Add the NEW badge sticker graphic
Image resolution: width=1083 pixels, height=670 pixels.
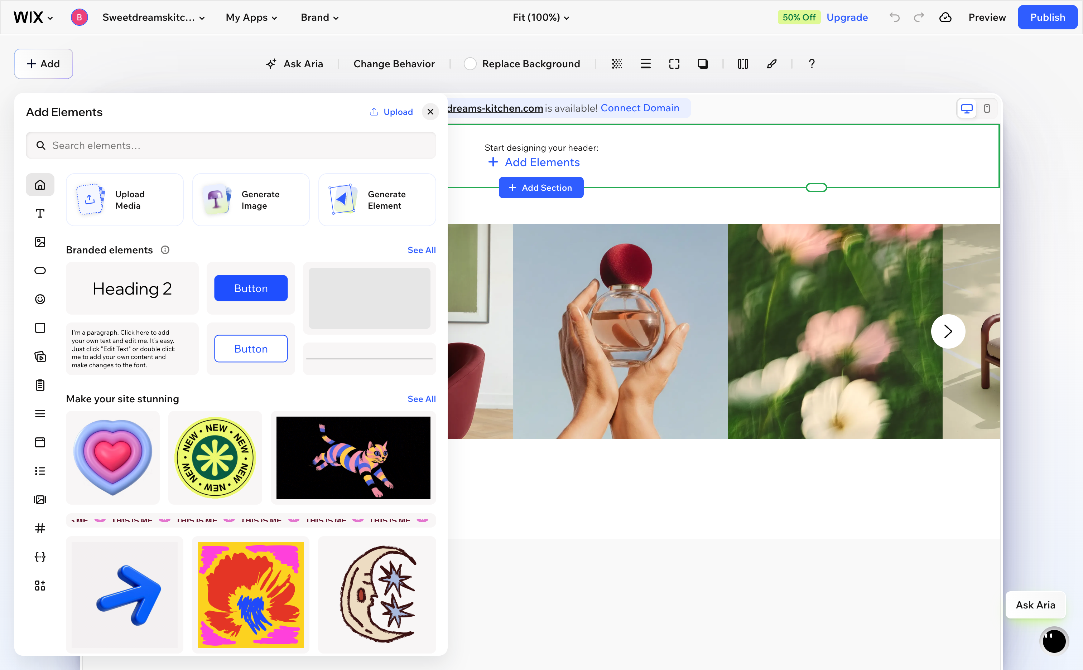pyautogui.click(x=215, y=457)
